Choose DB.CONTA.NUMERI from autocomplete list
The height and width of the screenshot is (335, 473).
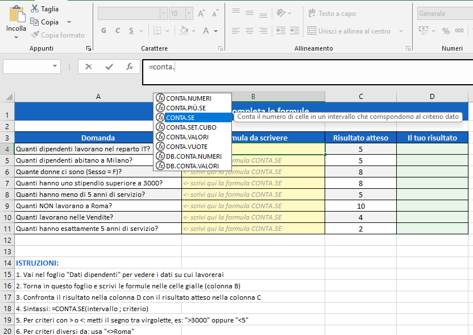(x=193, y=156)
